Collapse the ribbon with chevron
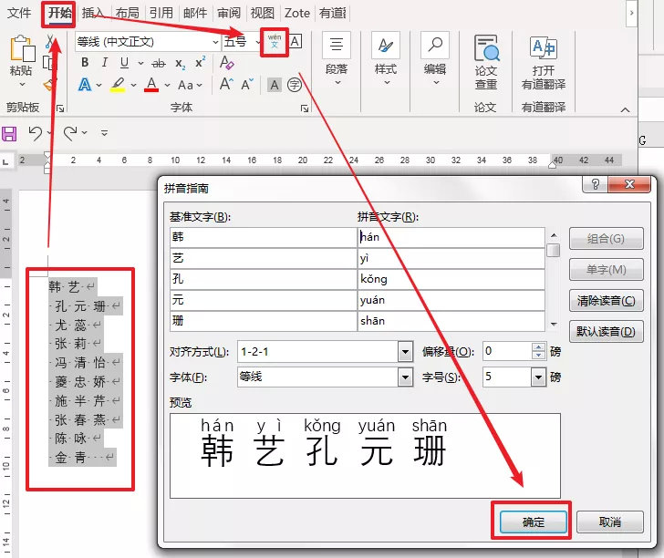 [625, 110]
